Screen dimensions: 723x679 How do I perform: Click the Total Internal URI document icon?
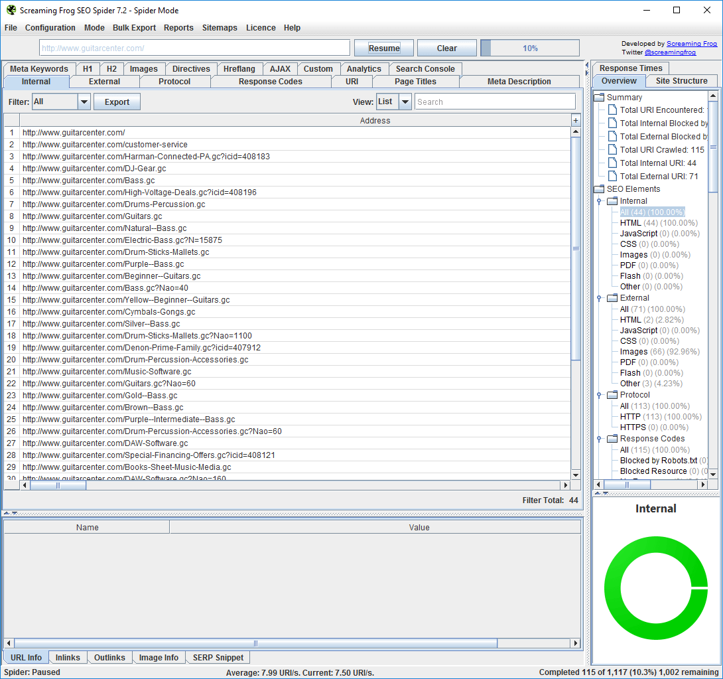612,163
